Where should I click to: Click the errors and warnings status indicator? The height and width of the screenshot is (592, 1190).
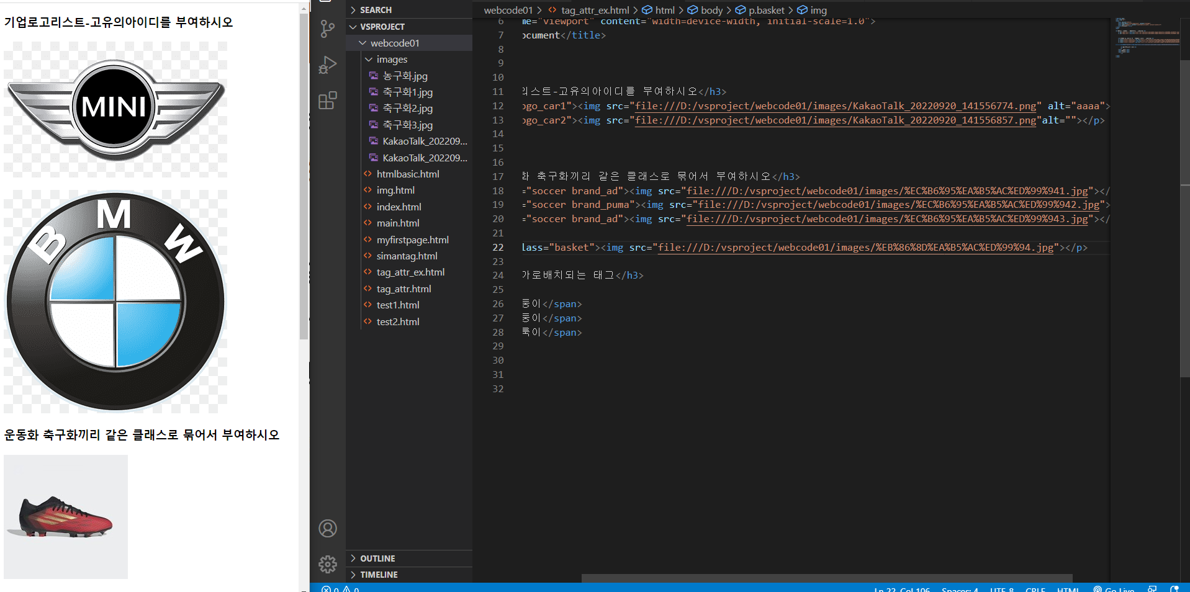tap(340, 589)
